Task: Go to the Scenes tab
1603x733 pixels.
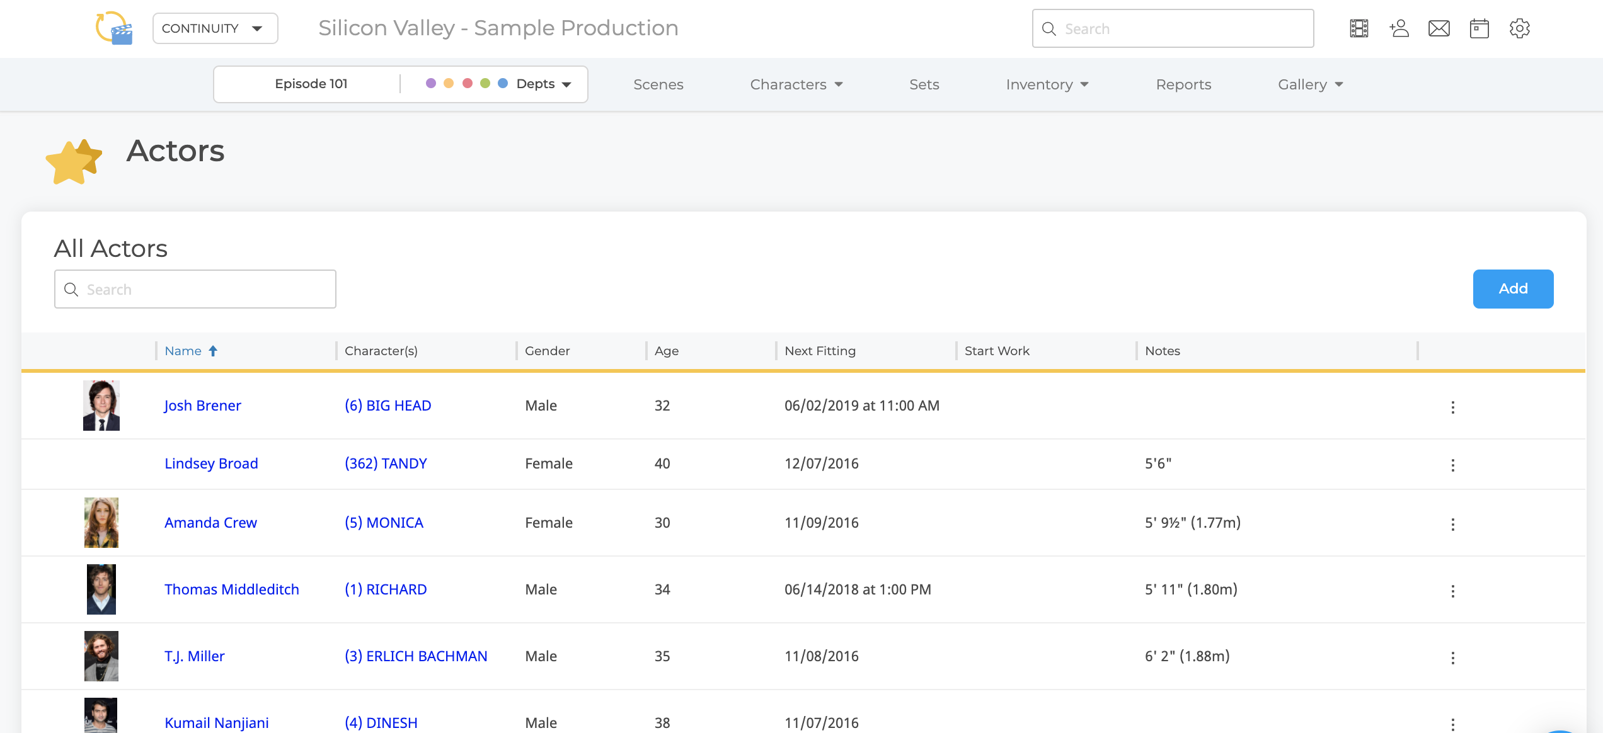Action: coord(658,84)
